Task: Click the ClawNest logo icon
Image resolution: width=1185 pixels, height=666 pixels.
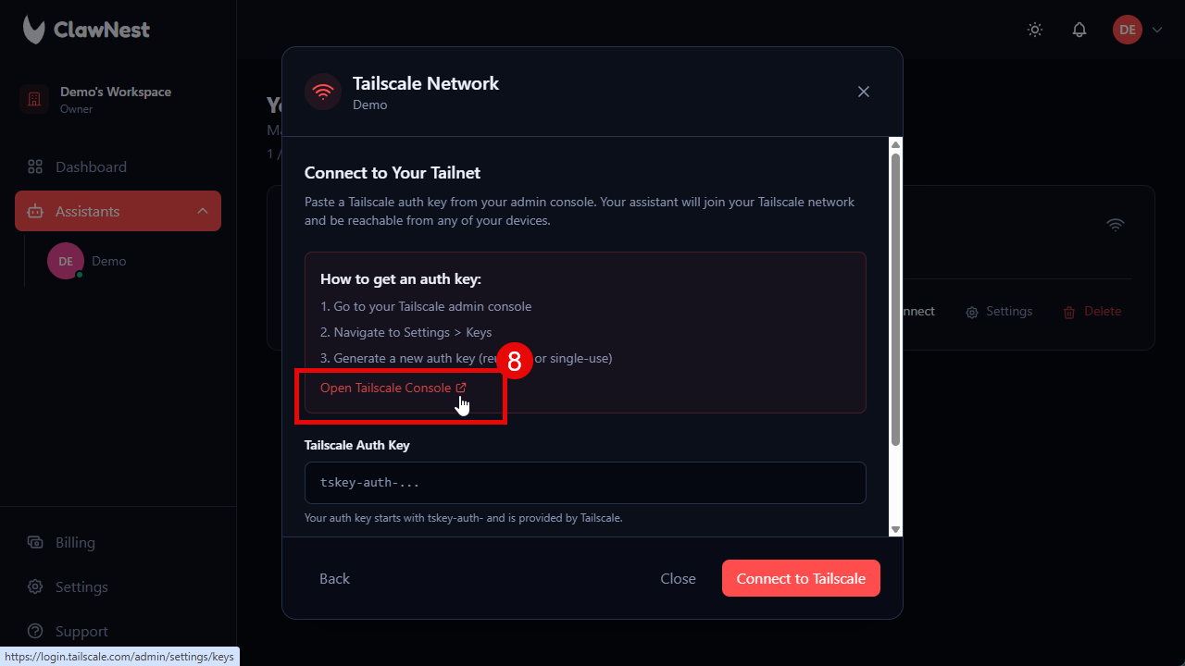Action: (x=32, y=29)
